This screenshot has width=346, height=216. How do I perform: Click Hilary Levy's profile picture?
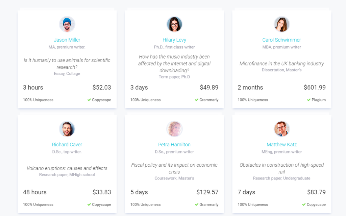point(174,24)
